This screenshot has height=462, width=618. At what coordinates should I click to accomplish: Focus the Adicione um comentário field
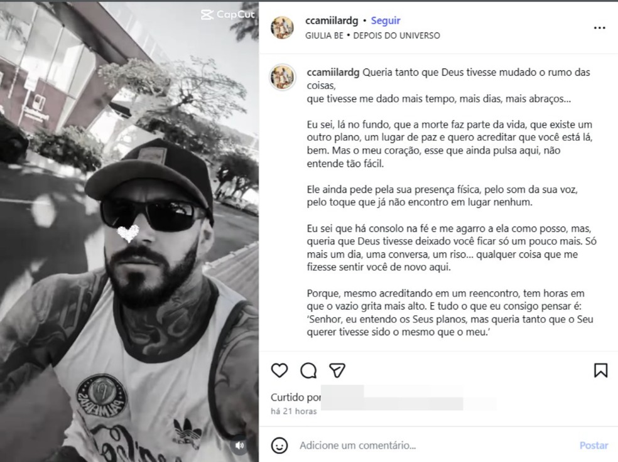433,446
